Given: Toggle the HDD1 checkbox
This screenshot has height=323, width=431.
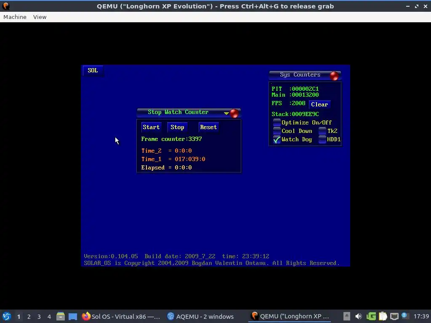Looking at the screenshot, I should pos(322,140).
